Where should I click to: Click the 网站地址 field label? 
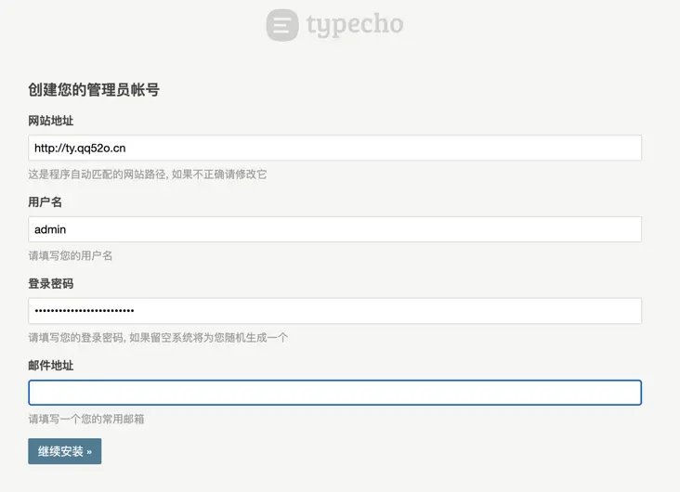pos(51,121)
